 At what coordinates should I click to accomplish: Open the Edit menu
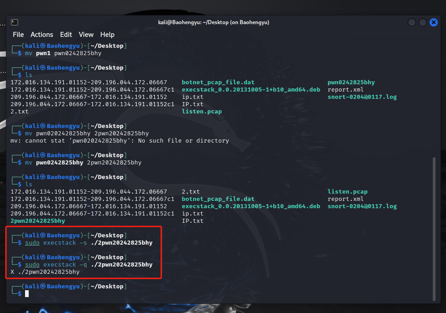(66, 35)
